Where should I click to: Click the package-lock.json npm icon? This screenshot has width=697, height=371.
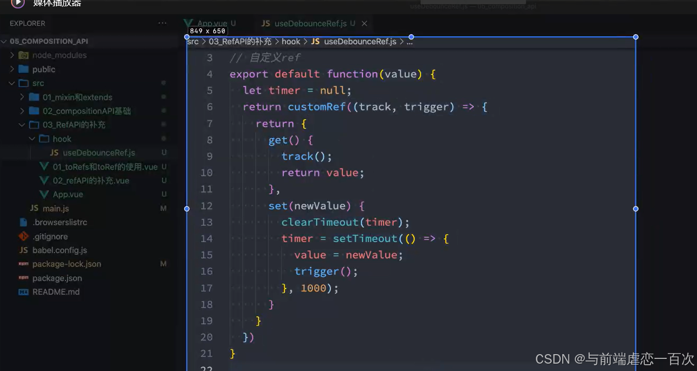click(x=24, y=264)
